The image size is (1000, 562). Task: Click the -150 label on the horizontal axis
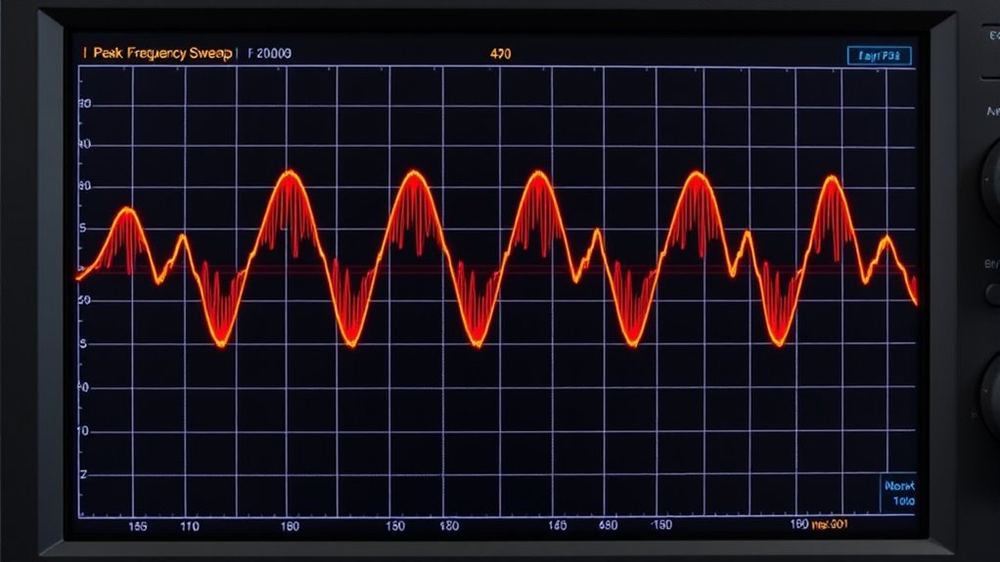660,525
